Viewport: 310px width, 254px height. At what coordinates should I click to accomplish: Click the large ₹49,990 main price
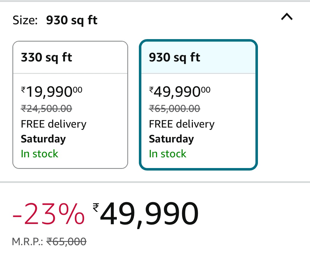coord(146,214)
